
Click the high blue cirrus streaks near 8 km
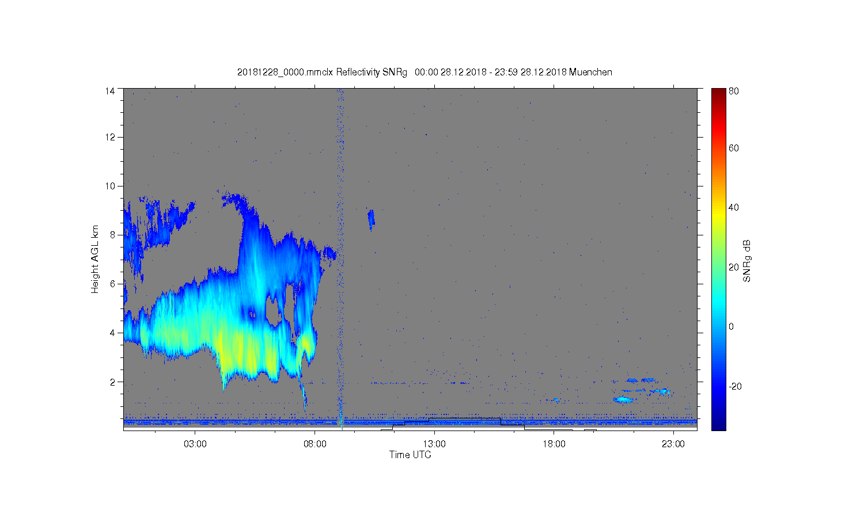coord(158,224)
